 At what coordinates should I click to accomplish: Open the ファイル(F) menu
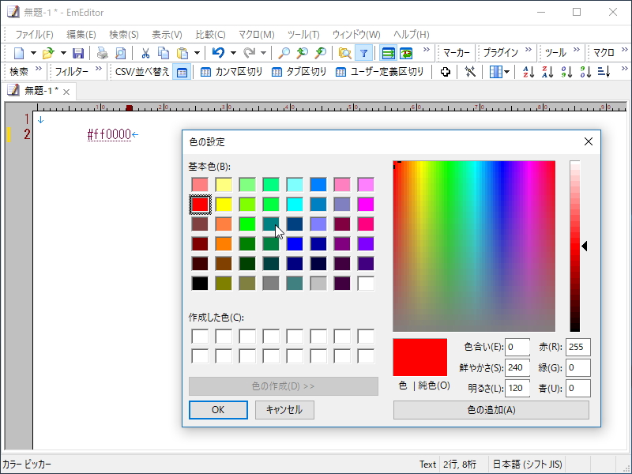coord(34,35)
